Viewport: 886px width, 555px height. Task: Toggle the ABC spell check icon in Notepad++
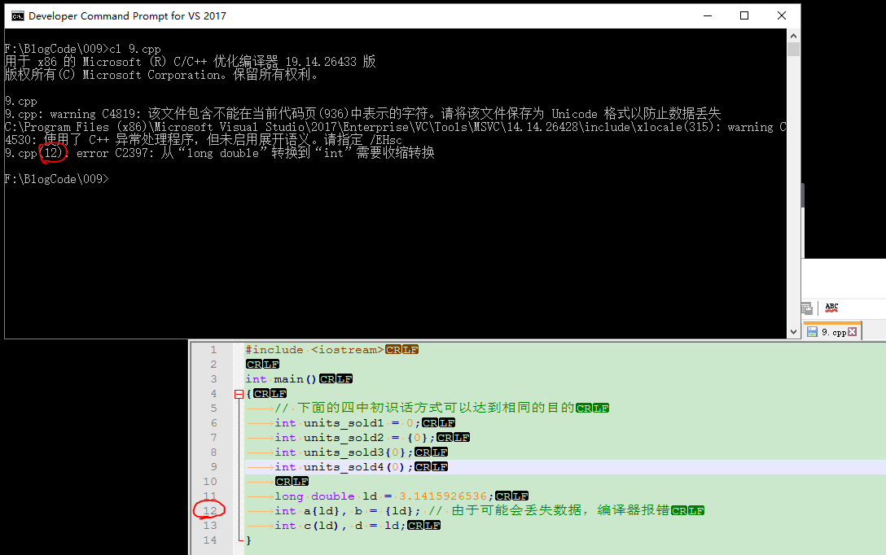click(831, 308)
